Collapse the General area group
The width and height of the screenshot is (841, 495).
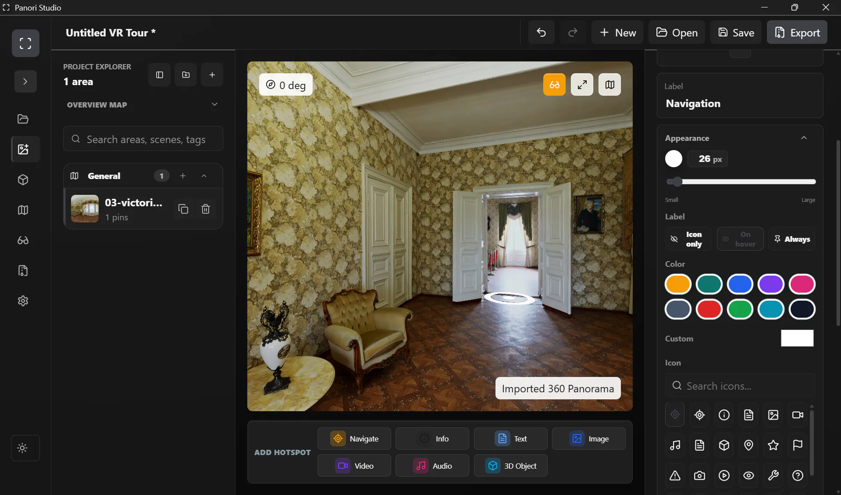click(x=204, y=176)
